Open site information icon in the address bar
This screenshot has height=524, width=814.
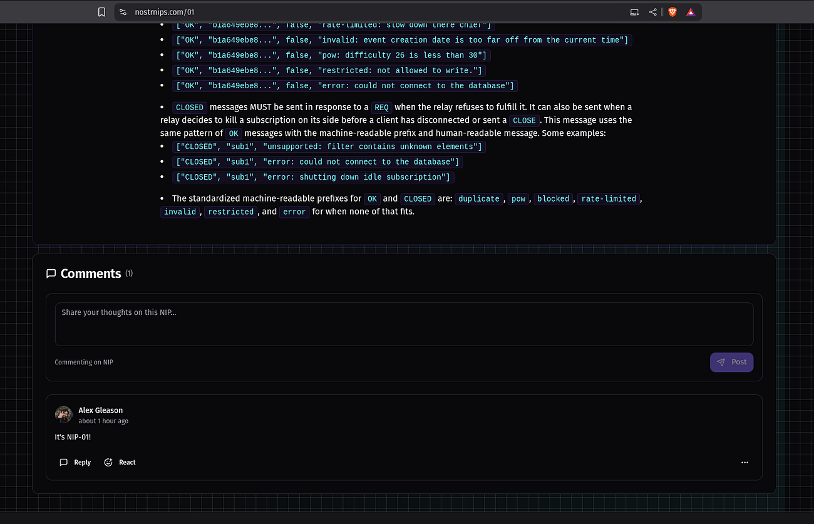click(x=123, y=12)
